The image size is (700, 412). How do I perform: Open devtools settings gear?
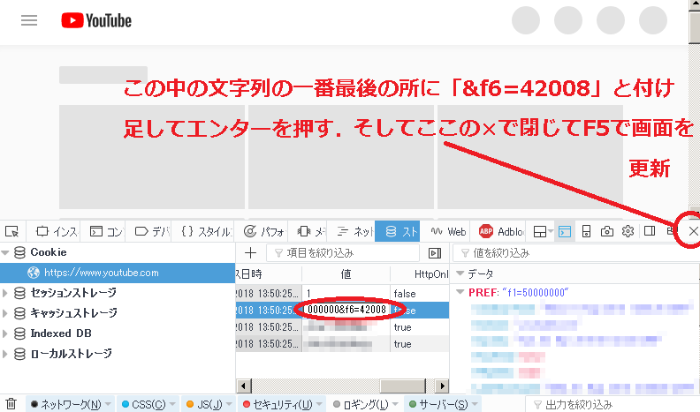coord(628,232)
